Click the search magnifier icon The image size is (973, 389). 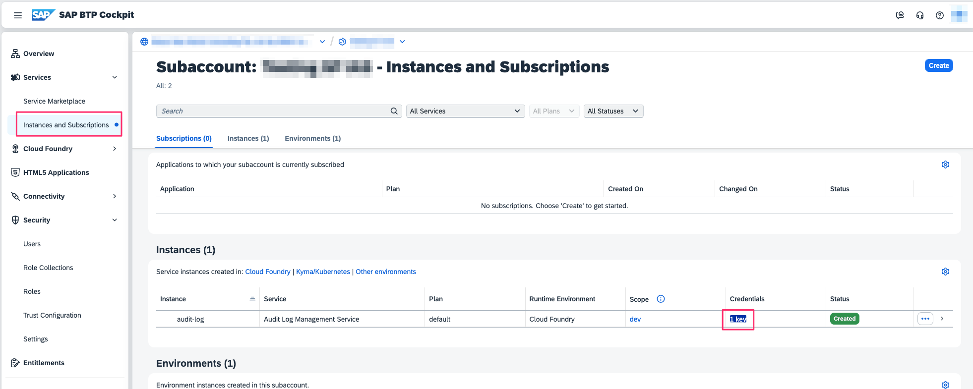tap(394, 111)
